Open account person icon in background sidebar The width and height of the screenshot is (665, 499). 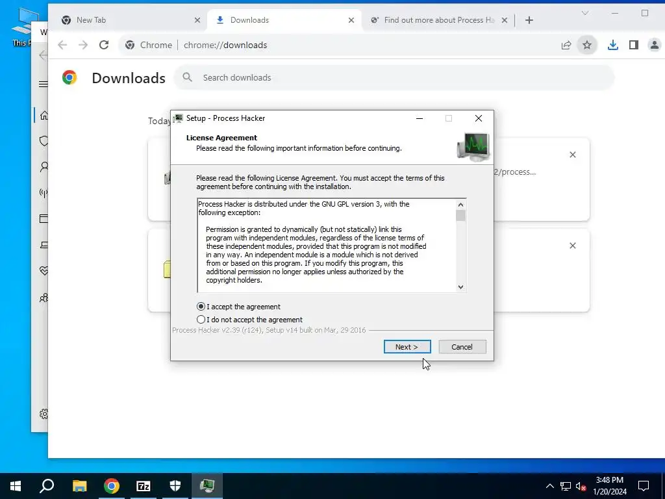click(44, 167)
